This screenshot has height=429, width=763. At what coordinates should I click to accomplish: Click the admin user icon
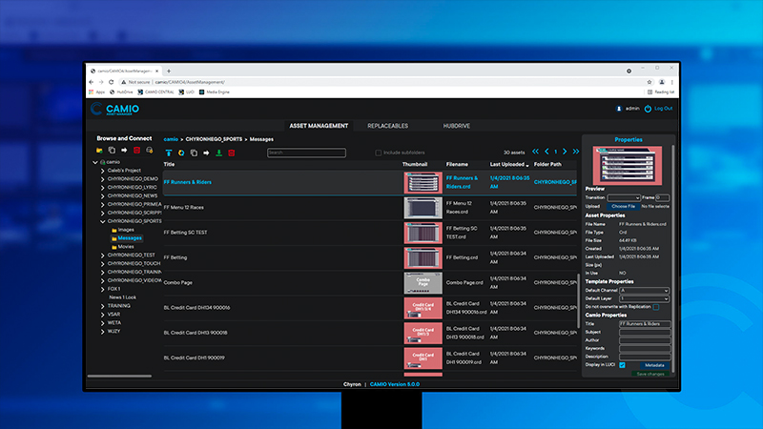(x=619, y=109)
